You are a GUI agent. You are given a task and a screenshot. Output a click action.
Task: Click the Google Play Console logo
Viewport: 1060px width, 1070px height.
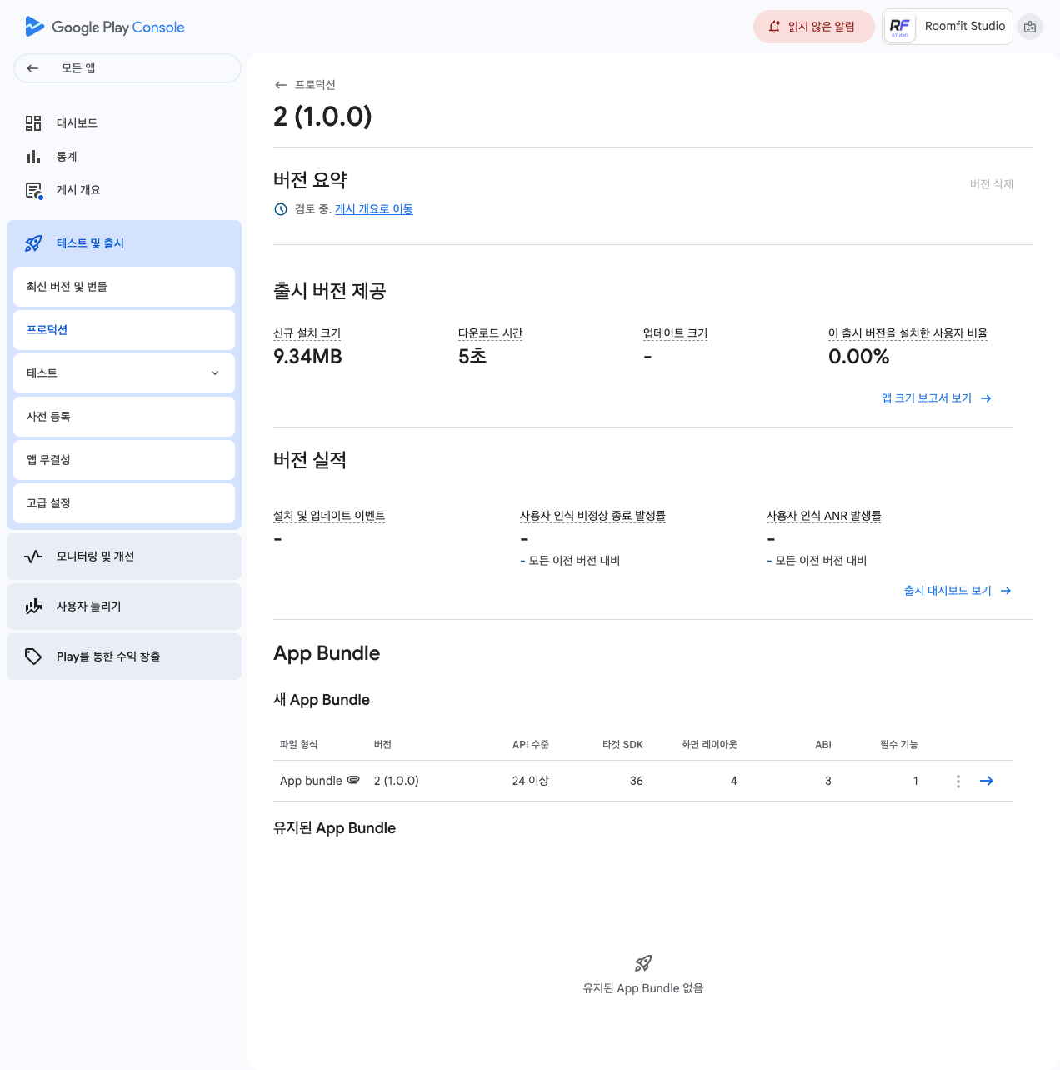coord(105,27)
